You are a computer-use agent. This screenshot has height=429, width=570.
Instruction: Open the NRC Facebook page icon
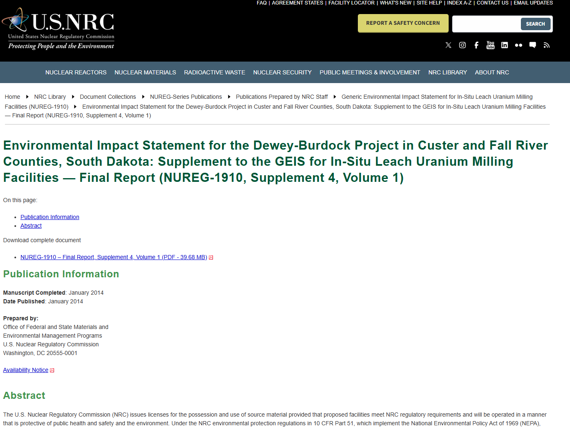point(476,45)
